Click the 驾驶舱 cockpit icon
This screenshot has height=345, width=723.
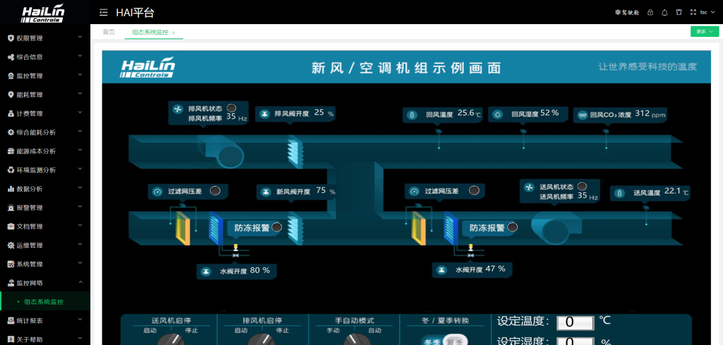pyautogui.click(x=627, y=12)
